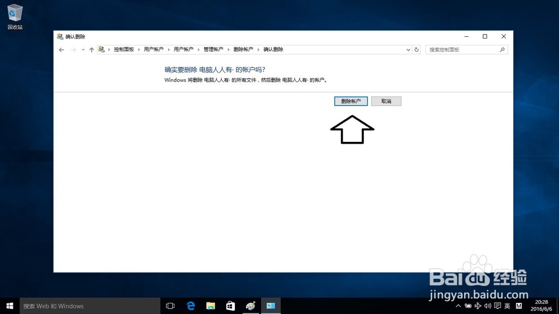Open the address bar history dropdown

tap(408, 50)
